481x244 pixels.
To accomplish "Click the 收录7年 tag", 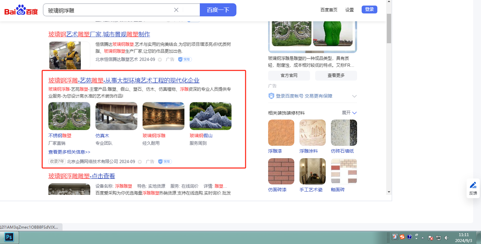I will [57, 161].
